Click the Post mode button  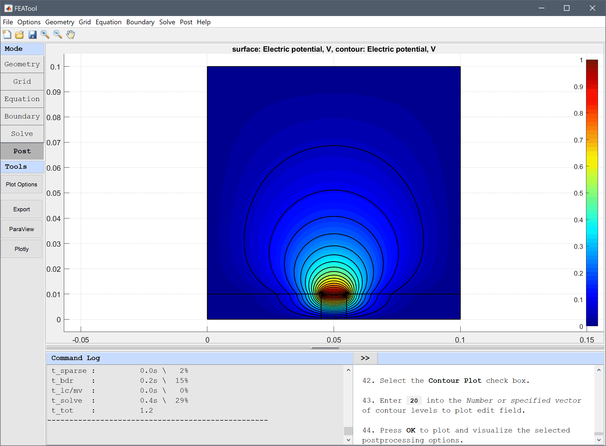(x=22, y=151)
